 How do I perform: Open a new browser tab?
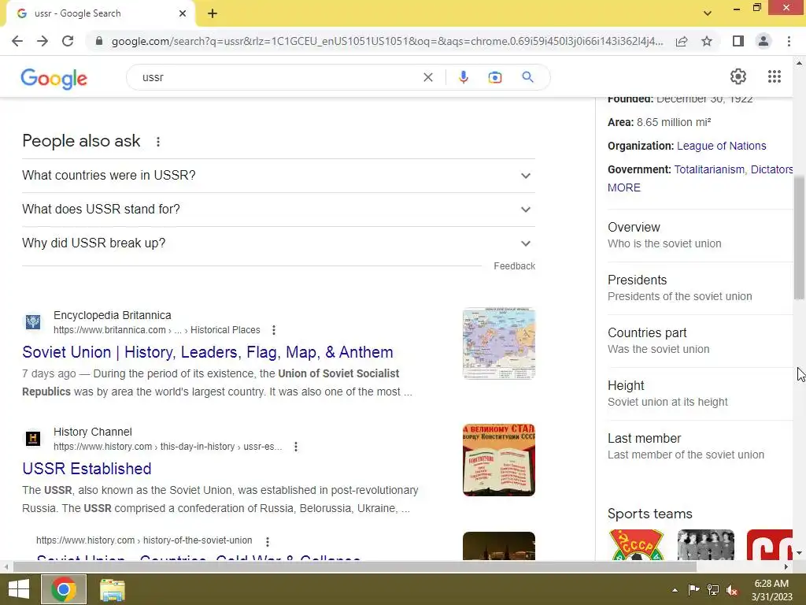point(213,13)
